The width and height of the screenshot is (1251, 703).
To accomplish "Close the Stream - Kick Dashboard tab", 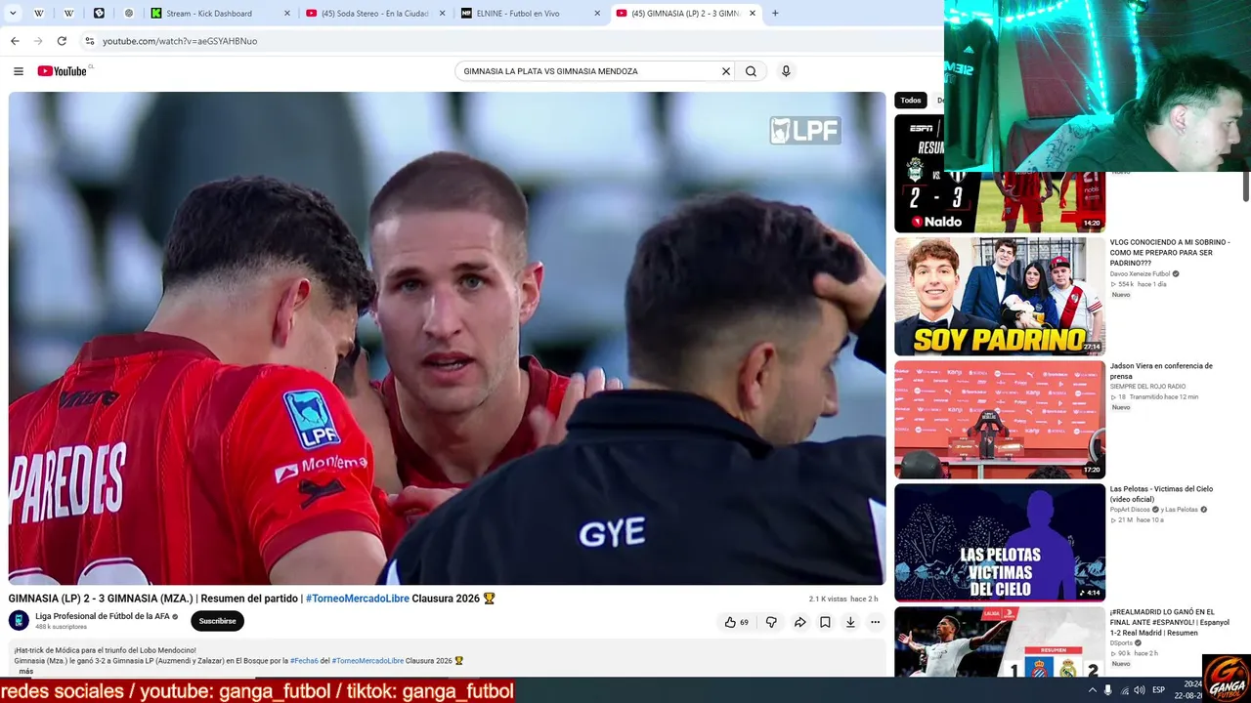I will tap(287, 14).
